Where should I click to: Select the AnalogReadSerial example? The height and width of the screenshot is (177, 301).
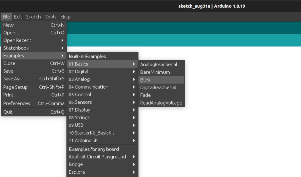click(x=159, y=64)
